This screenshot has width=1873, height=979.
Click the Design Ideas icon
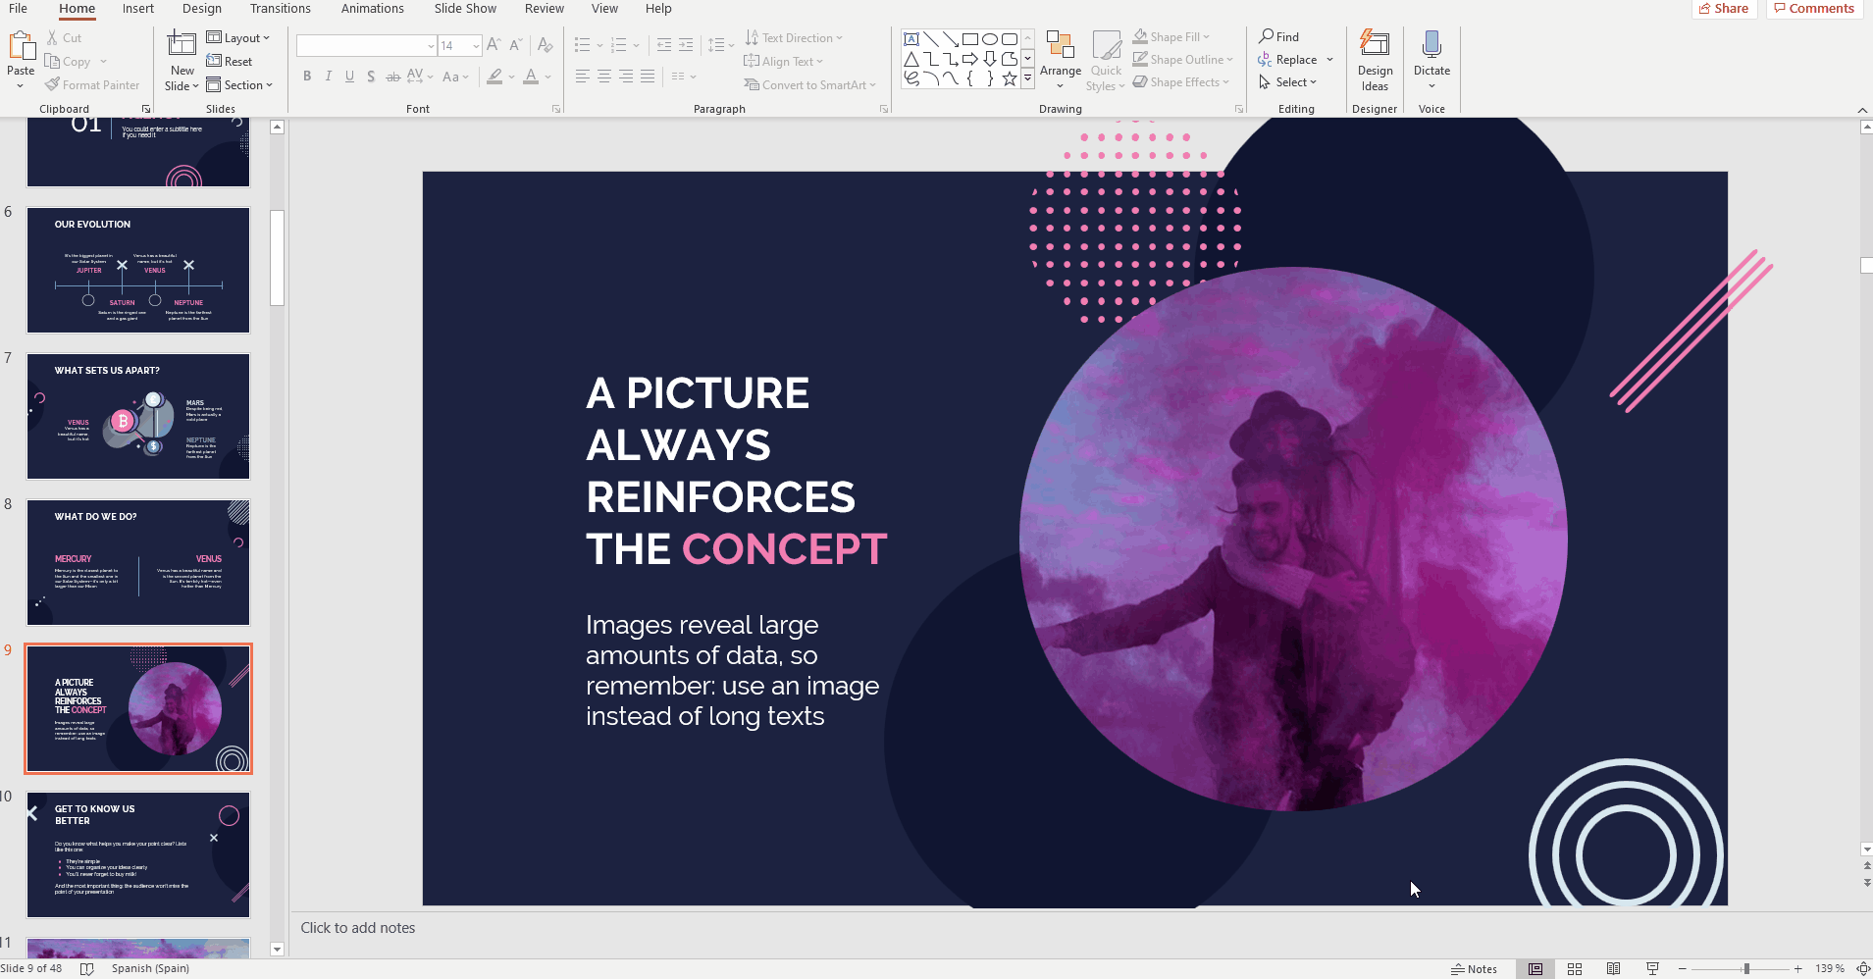pos(1374,47)
